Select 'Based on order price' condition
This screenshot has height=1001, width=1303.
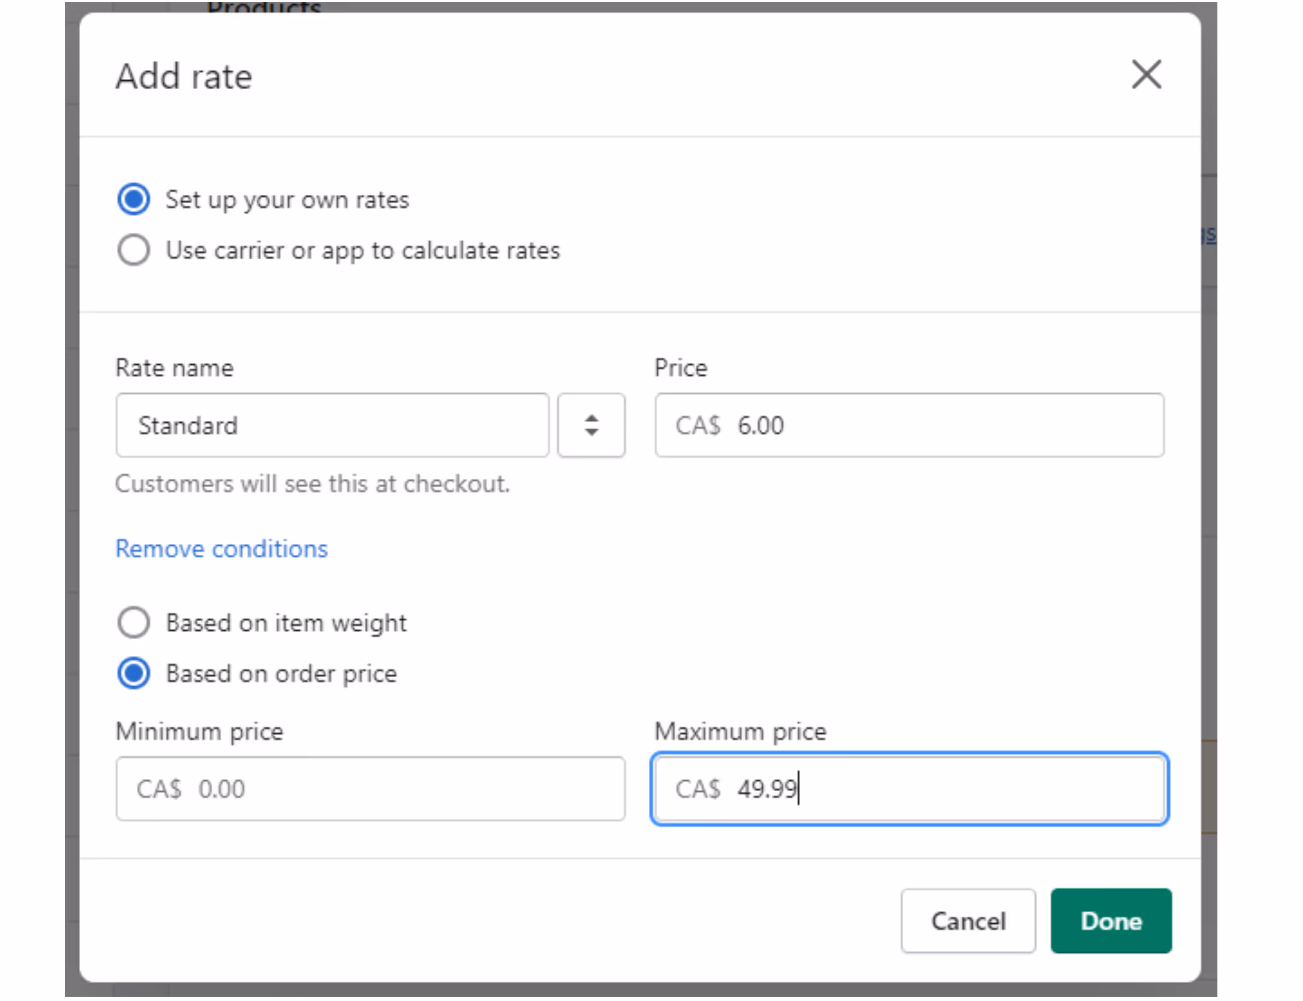point(133,673)
